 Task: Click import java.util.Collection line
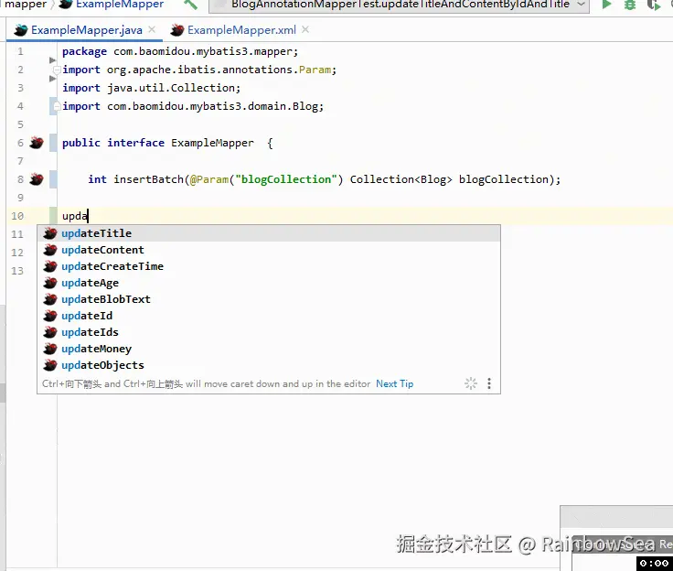click(151, 88)
